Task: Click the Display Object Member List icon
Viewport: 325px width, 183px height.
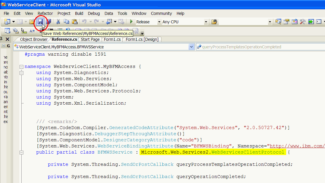Action: [x=7, y=31]
